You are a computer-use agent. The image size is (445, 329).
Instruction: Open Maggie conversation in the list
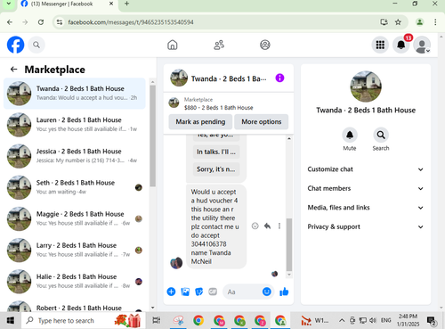coord(75,218)
